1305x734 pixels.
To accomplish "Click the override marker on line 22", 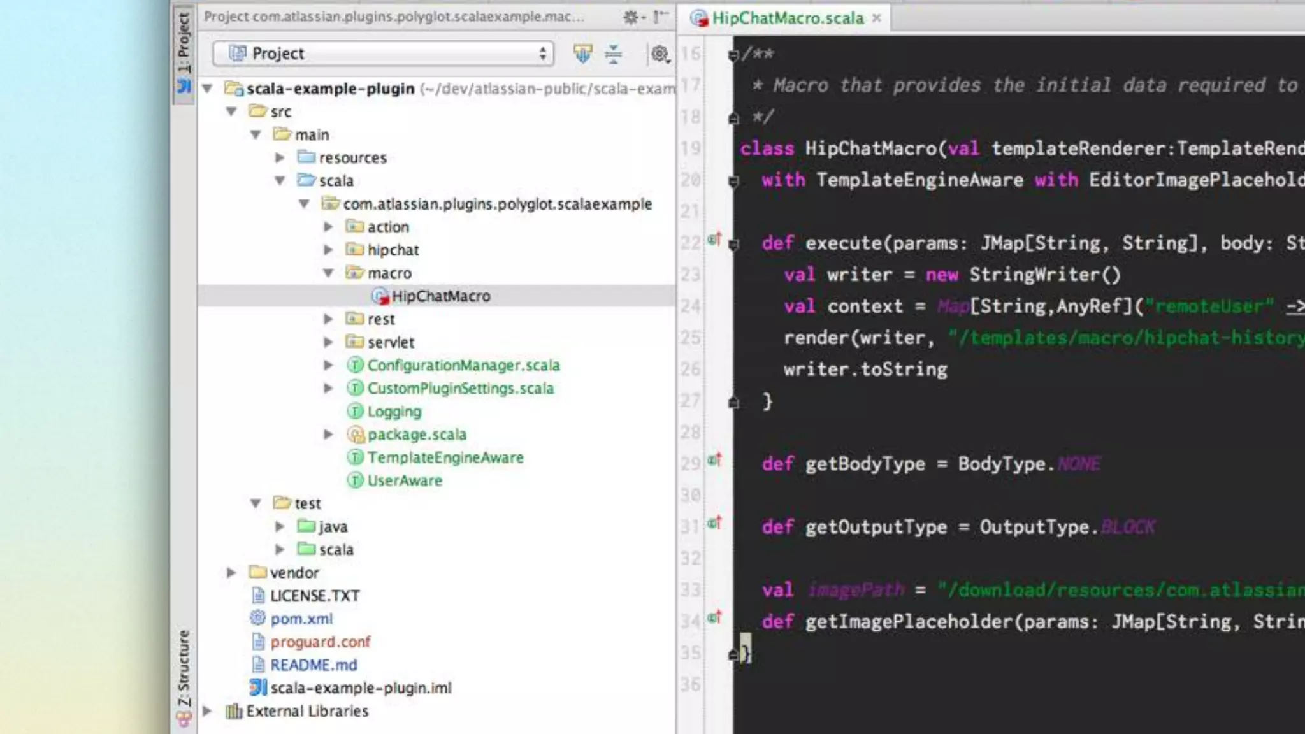I will (714, 240).
